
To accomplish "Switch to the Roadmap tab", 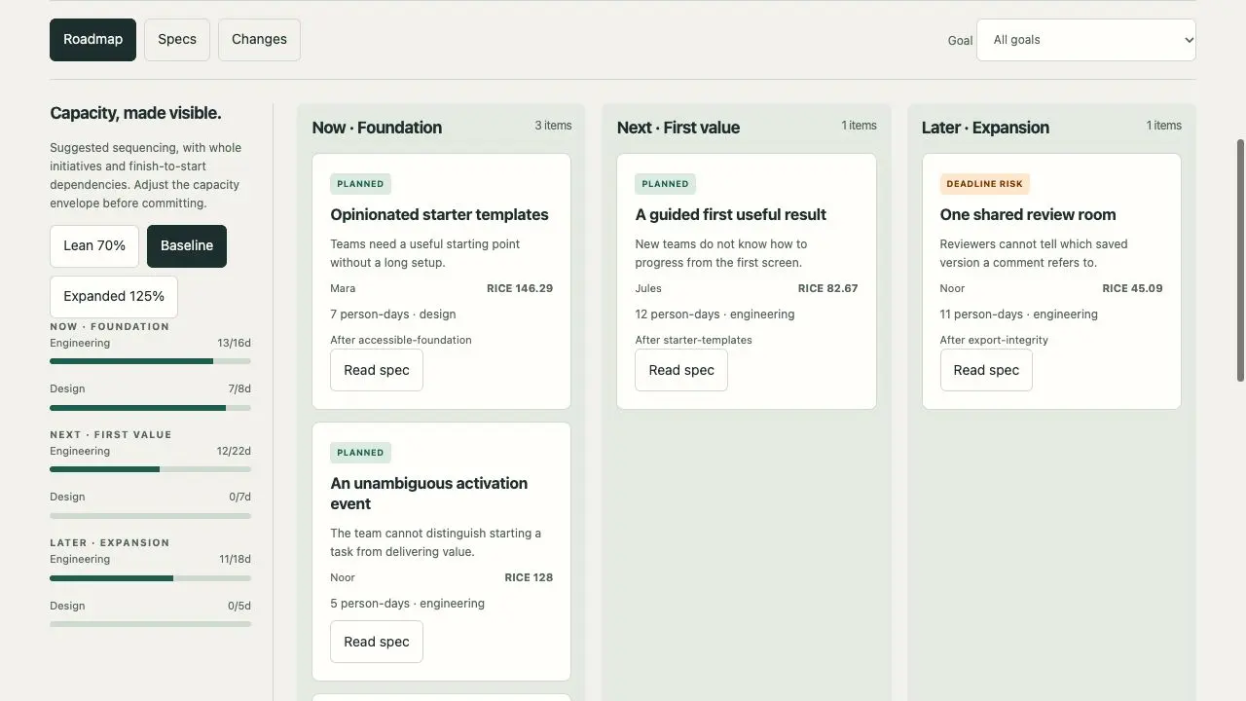I will click(92, 40).
